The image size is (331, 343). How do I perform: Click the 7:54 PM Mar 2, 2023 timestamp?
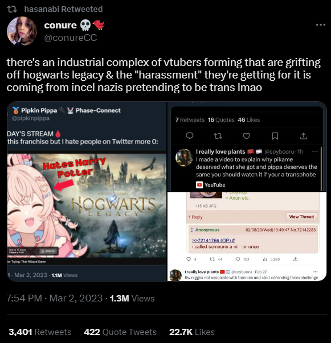55,298
